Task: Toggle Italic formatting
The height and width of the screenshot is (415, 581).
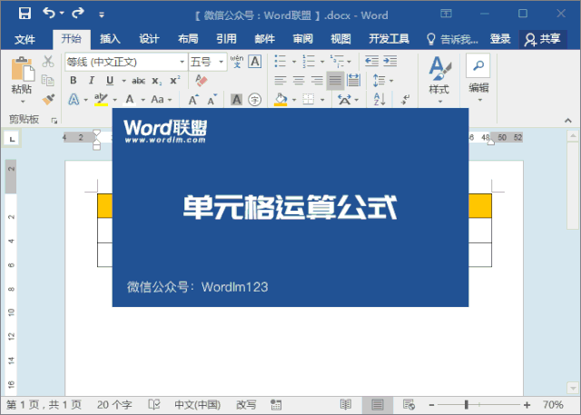Action: pyautogui.click(x=92, y=81)
